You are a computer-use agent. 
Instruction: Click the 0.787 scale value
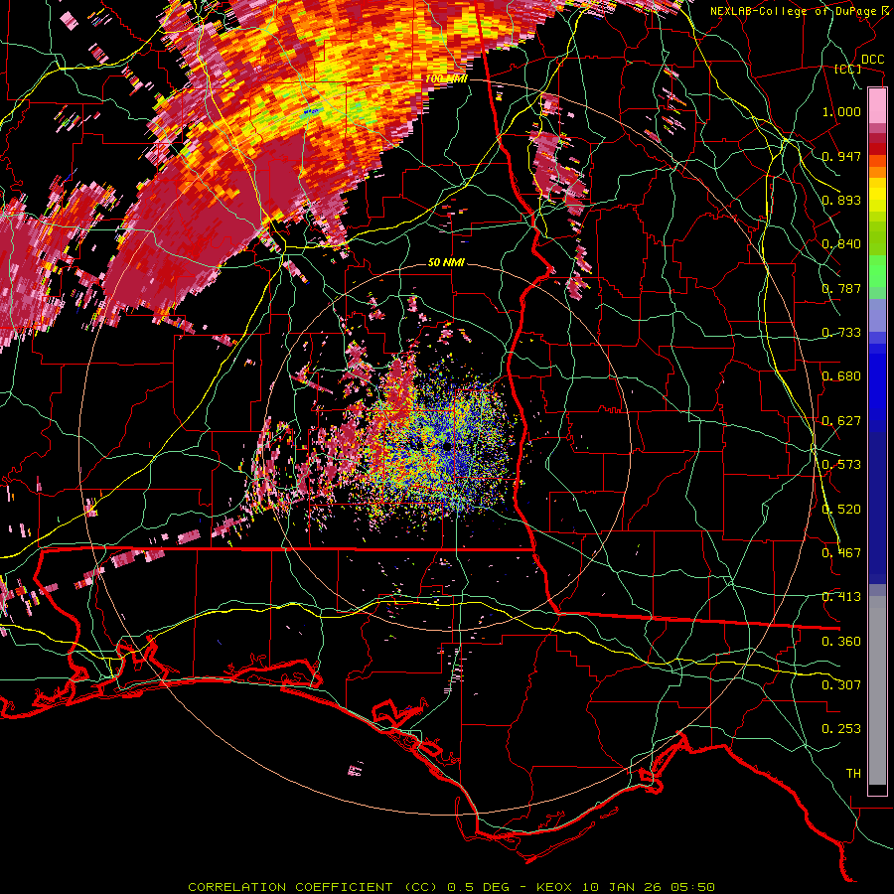point(841,288)
